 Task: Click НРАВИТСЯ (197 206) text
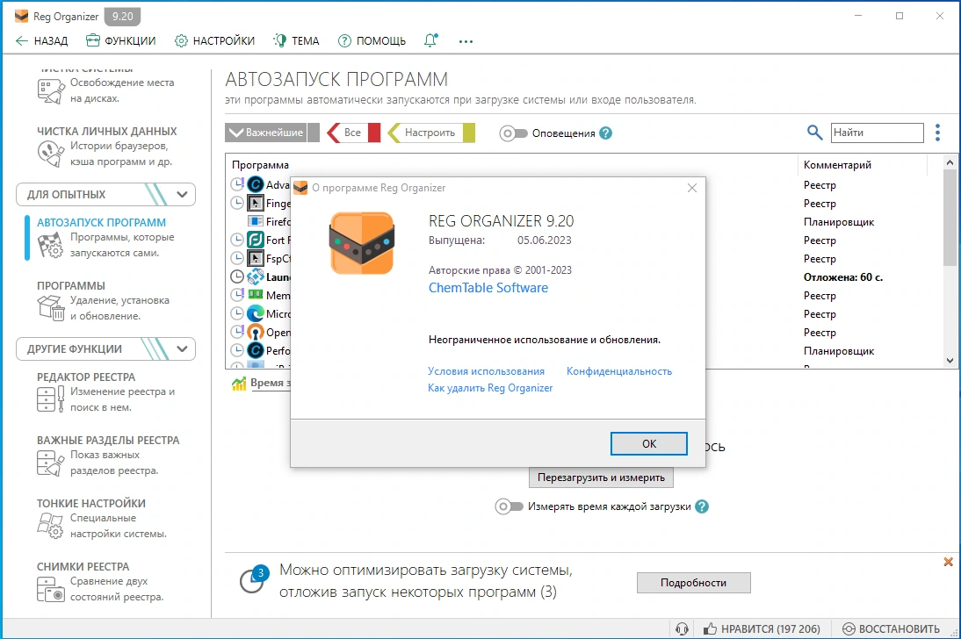[x=770, y=629]
